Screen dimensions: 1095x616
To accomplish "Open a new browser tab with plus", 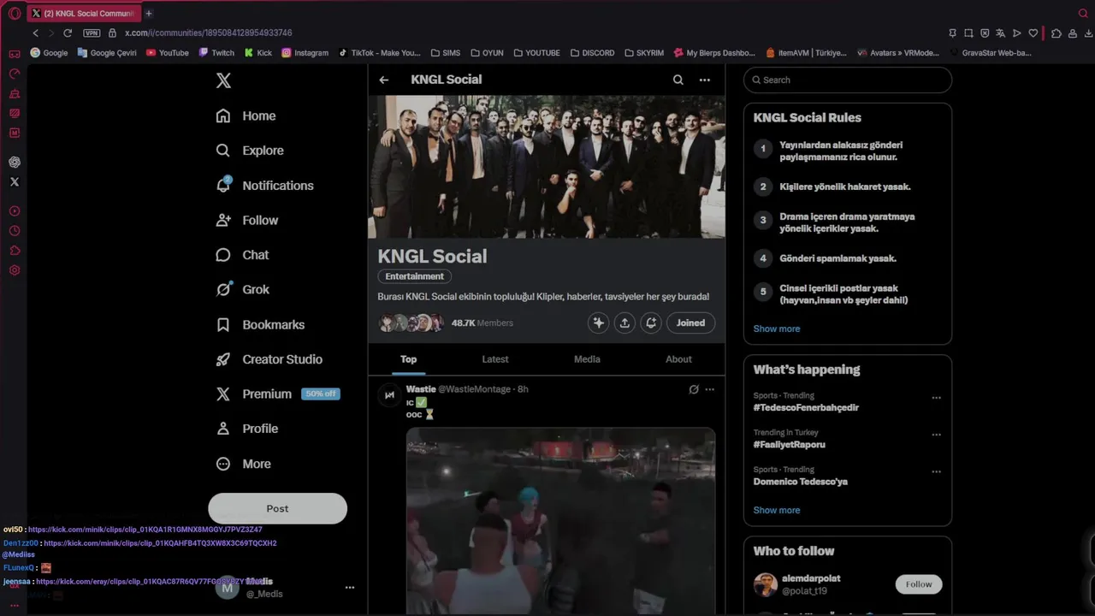I will [149, 13].
